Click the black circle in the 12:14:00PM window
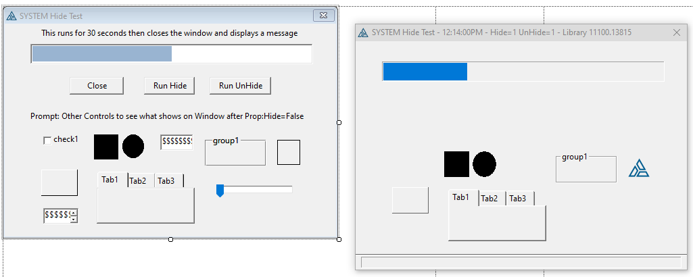Screen dimensions: 693x277 (x=484, y=164)
